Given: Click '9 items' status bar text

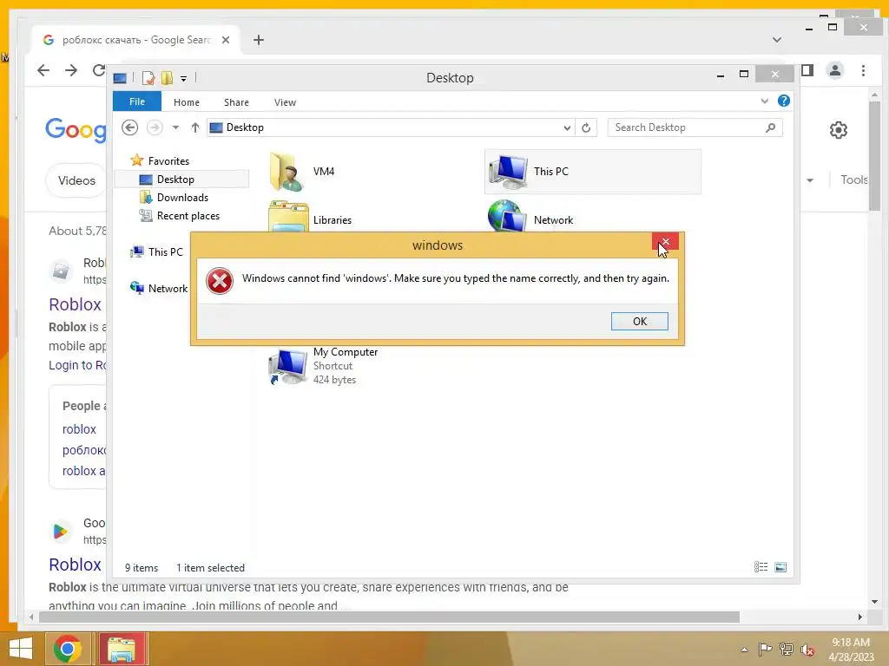Looking at the screenshot, I should [x=142, y=567].
